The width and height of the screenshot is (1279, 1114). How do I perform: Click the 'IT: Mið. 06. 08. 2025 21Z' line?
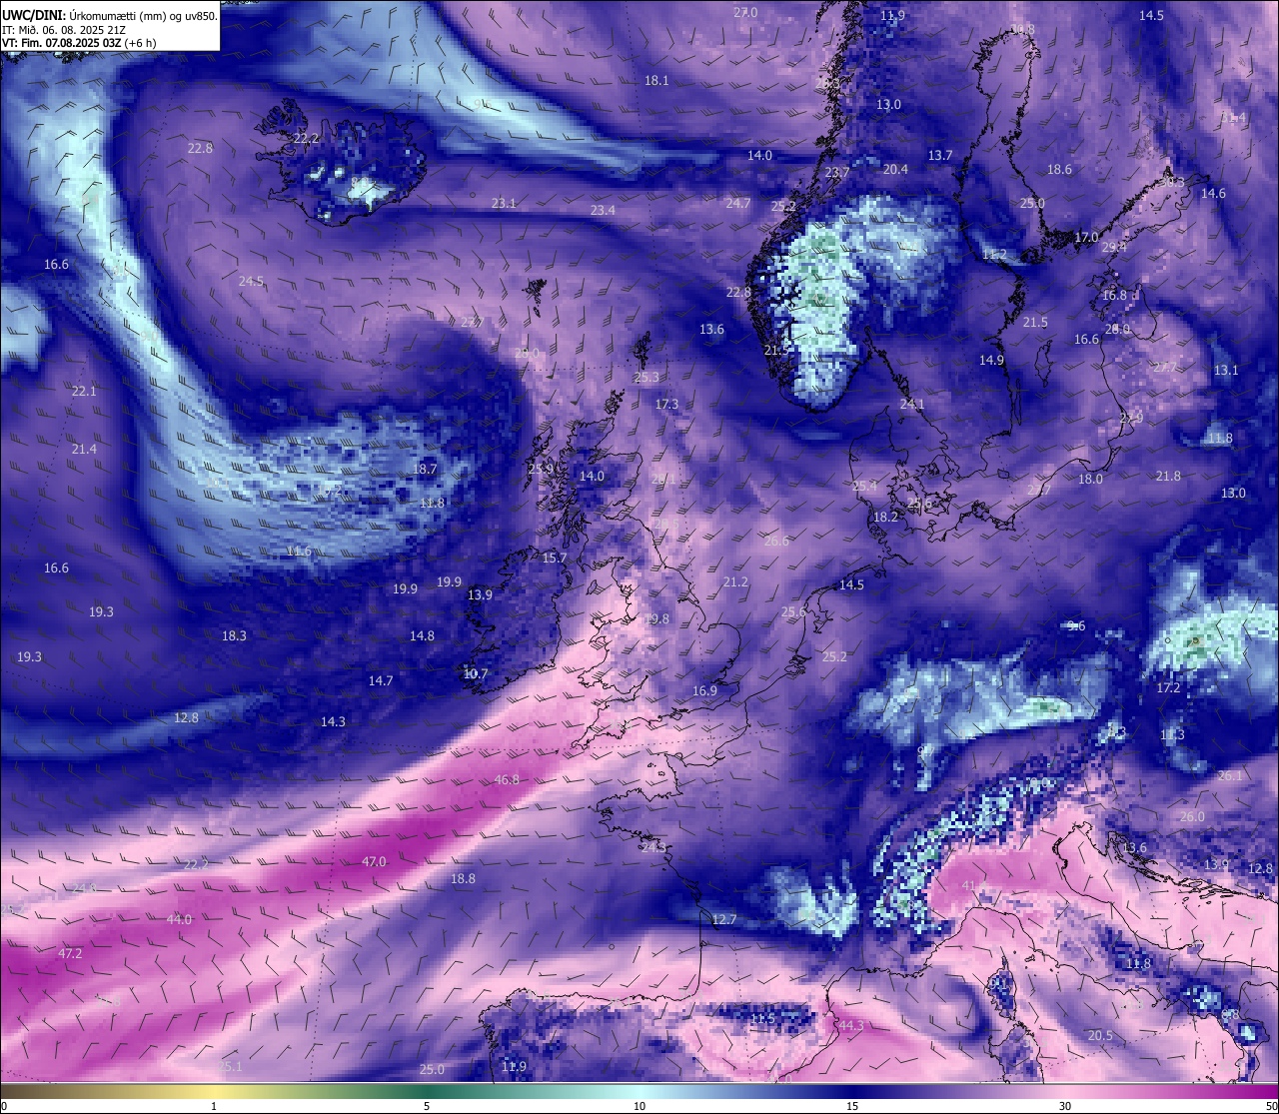pos(62,30)
